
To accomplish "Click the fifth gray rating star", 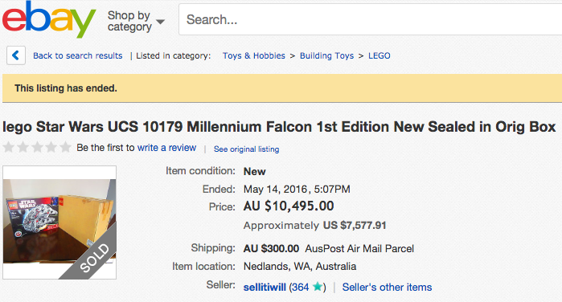I will click(65, 147).
